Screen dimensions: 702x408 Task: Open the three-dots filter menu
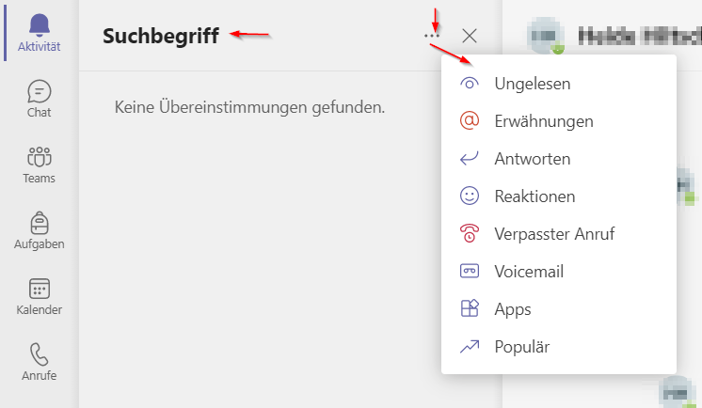tap(432, 36)
